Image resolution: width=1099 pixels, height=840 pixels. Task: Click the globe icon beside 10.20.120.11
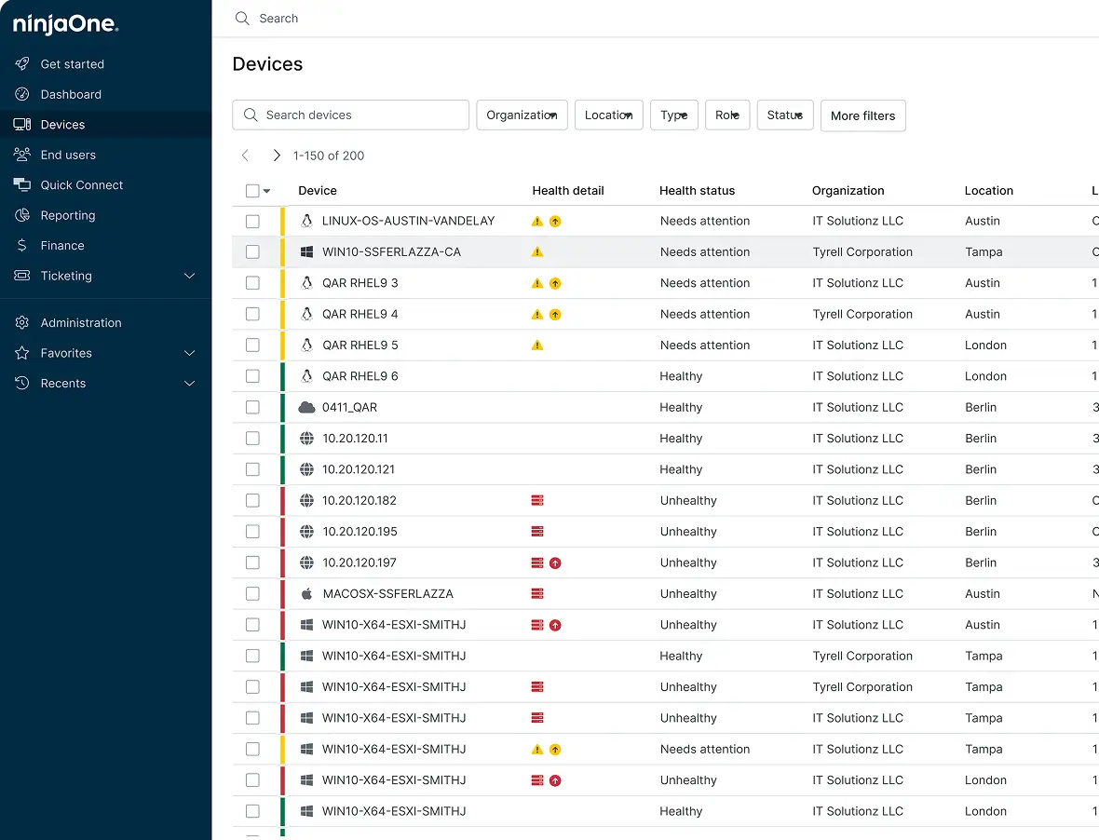[307, 438]
